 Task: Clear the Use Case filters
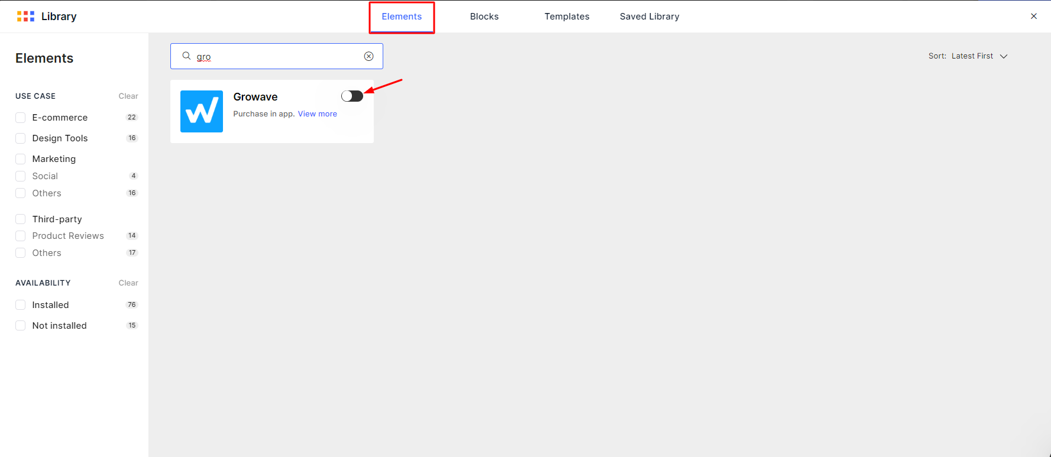pos(128,96)
